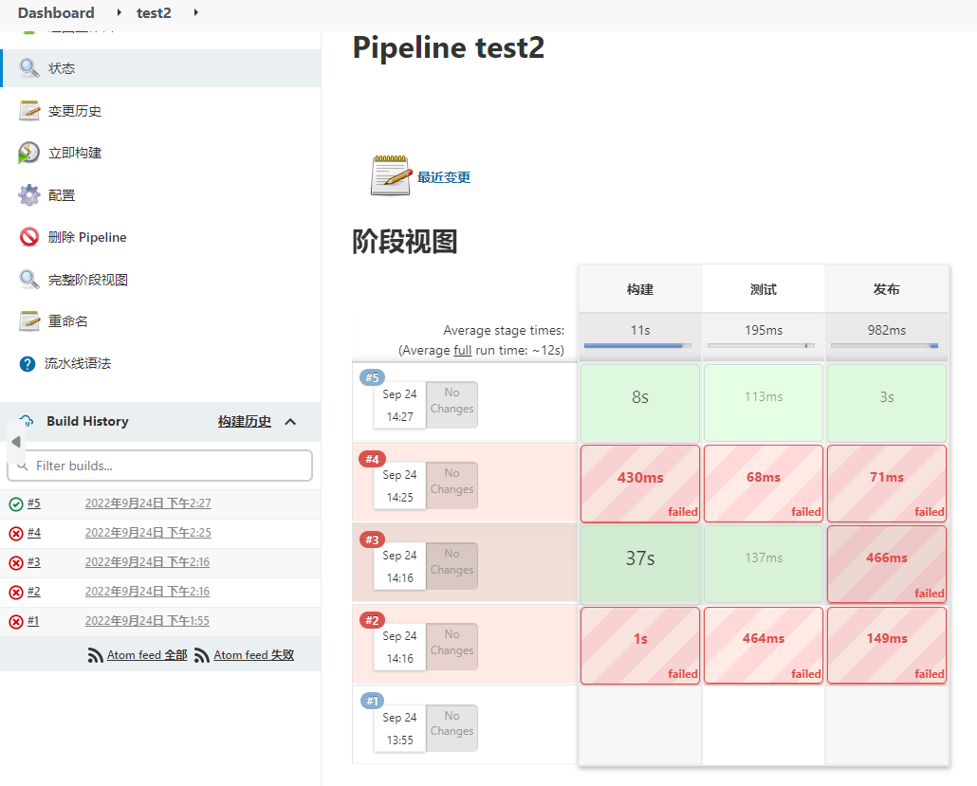
Task: Open the dropdown arrow after Dashboard breadcrumb
Action: click(x=119, y=12)
